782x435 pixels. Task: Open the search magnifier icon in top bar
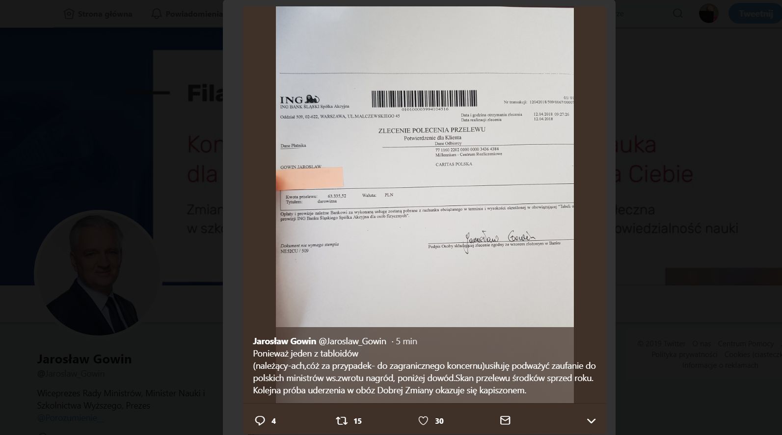coord(678,13)
